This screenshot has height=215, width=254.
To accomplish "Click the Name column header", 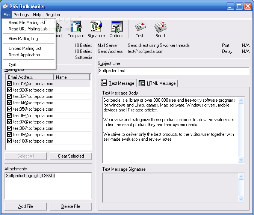I will pos(72,77).
